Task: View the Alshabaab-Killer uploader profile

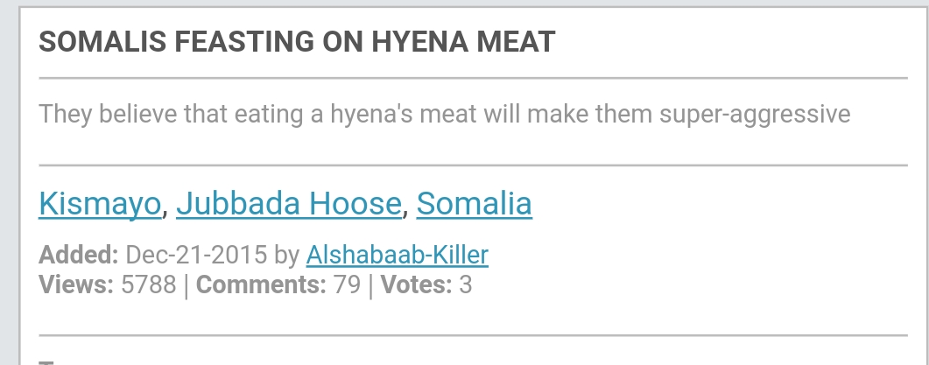Action: (x=397, y=255)
